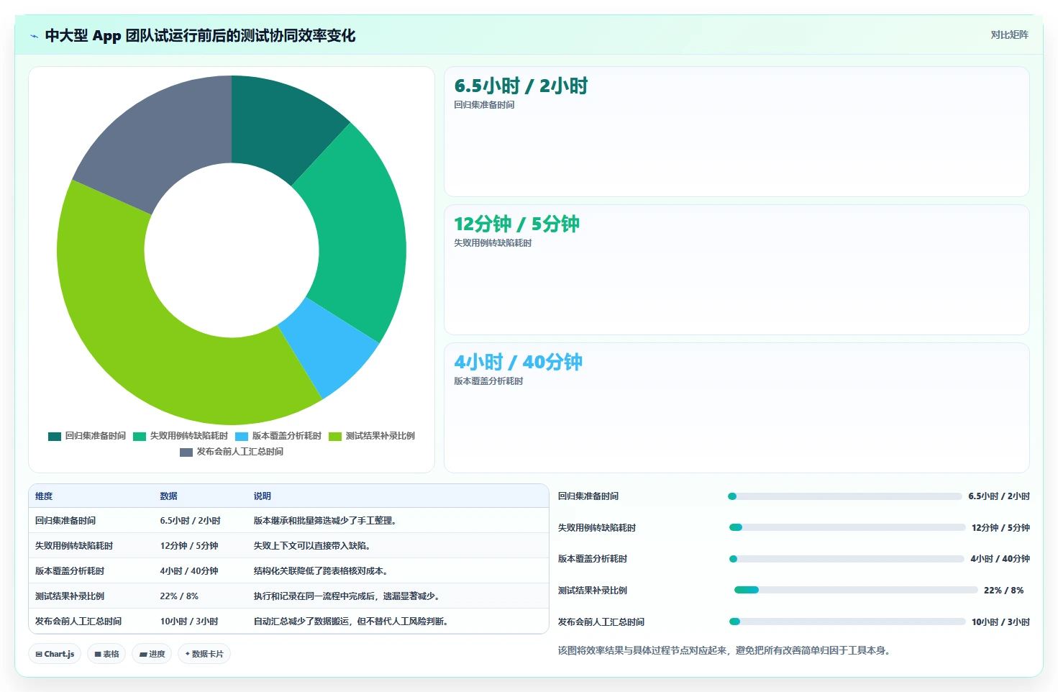Viewport: 1058px width, 692px height.
Task: Click the 发布会前人工汇总时间 progress bar
Action: (x=847, y=622)
